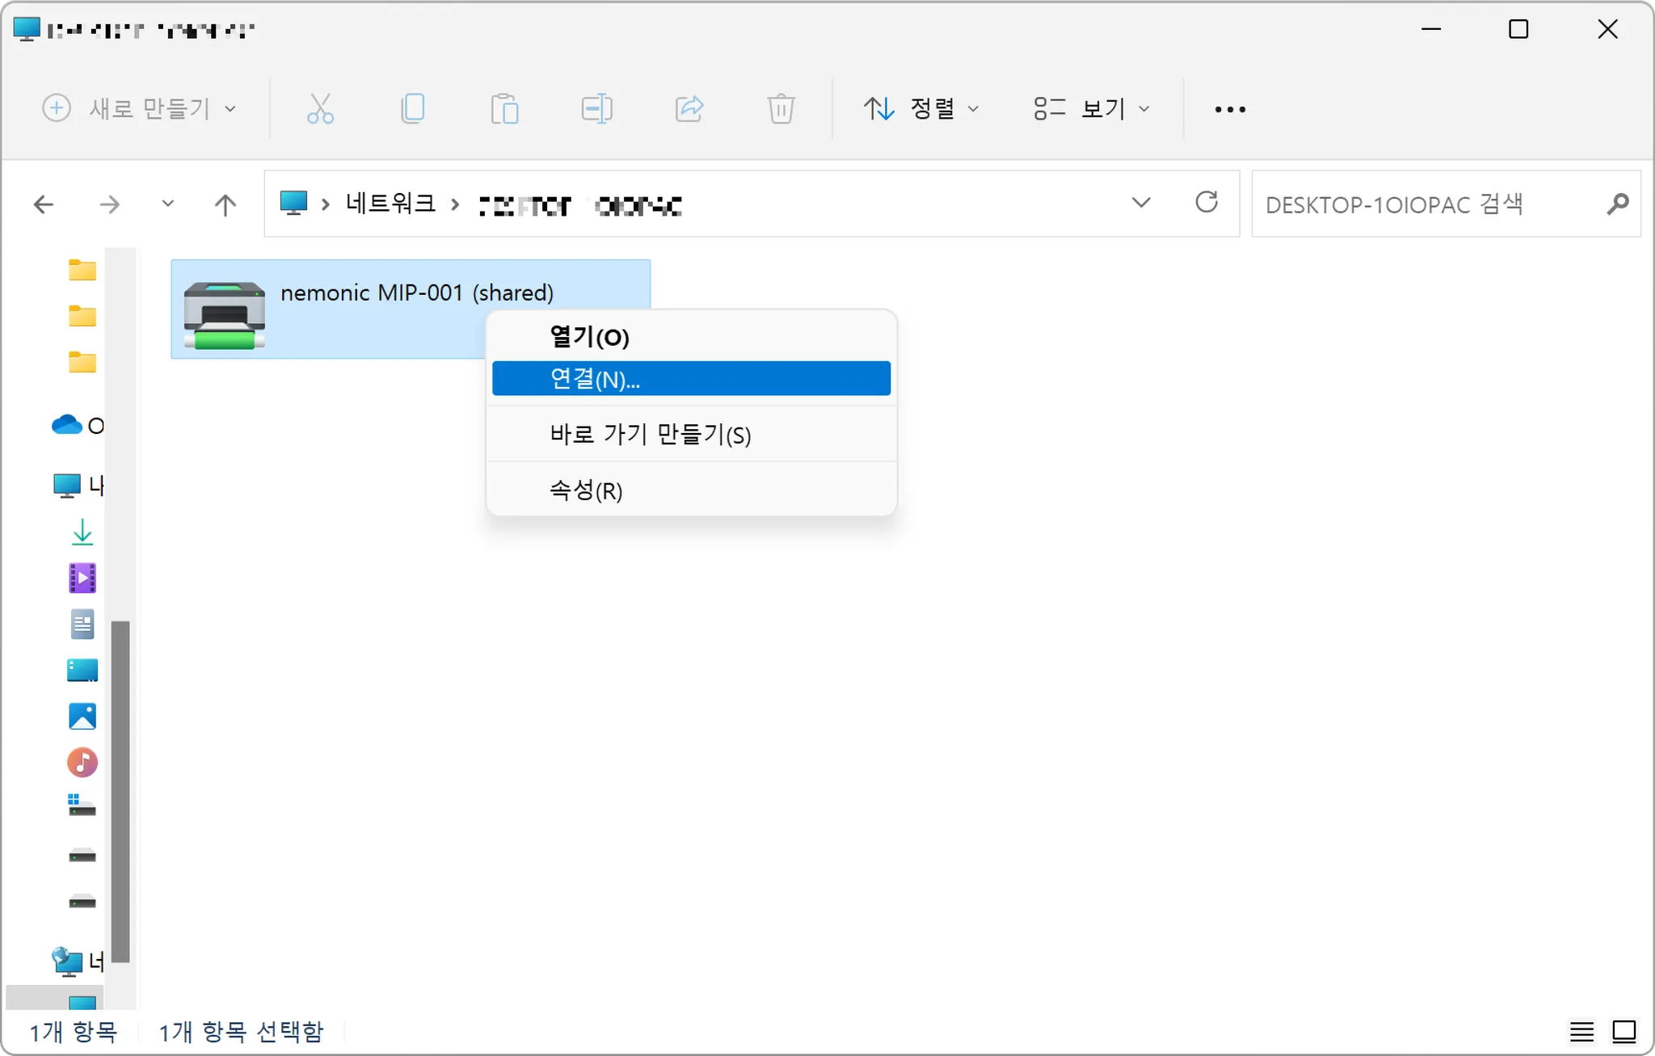Click 바로 가기 만들기(S) menu entry

click(650, 435)
